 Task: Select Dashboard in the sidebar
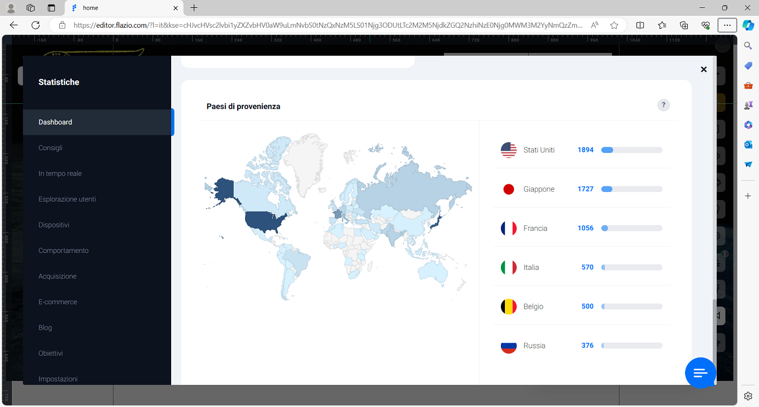[x=55, y=122]
